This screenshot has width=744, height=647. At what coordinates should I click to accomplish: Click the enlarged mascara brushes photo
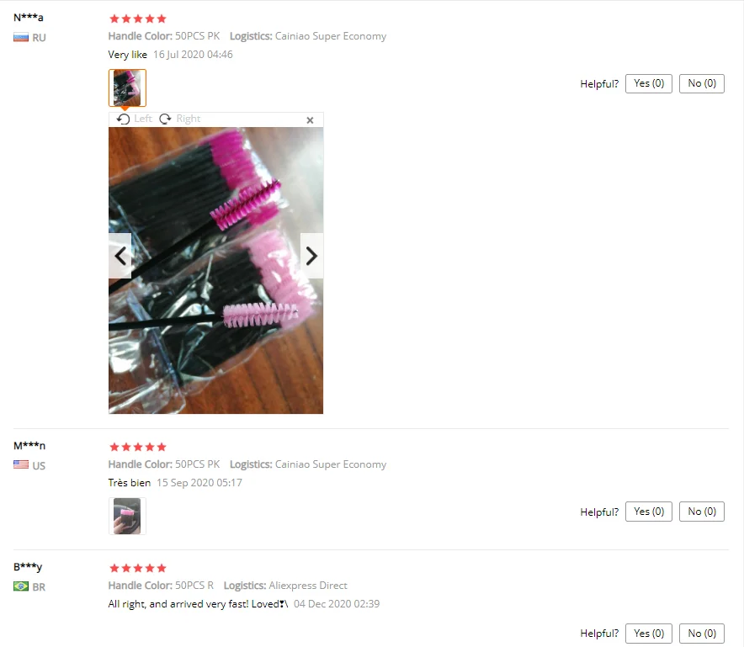coord(216,270)
